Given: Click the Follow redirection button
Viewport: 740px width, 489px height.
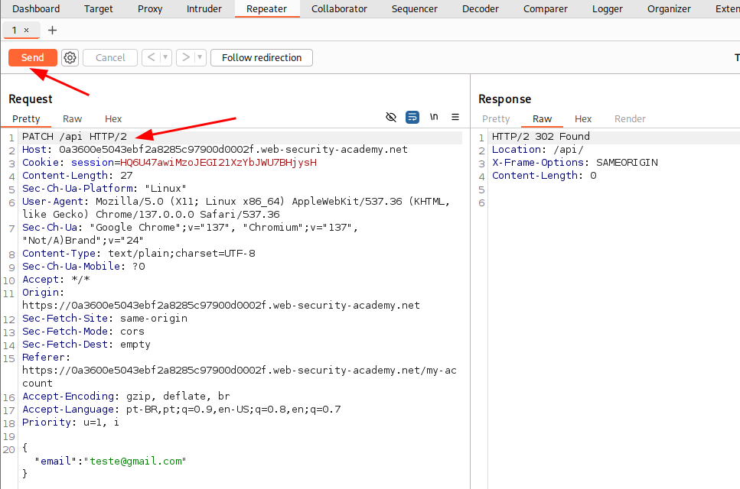Looking at the screenshot, I should tap(262, 57).
